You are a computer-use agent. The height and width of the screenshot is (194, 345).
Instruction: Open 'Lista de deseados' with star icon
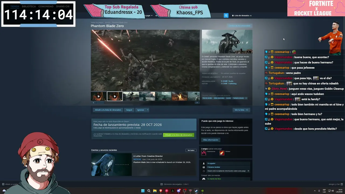pos(242,16)
